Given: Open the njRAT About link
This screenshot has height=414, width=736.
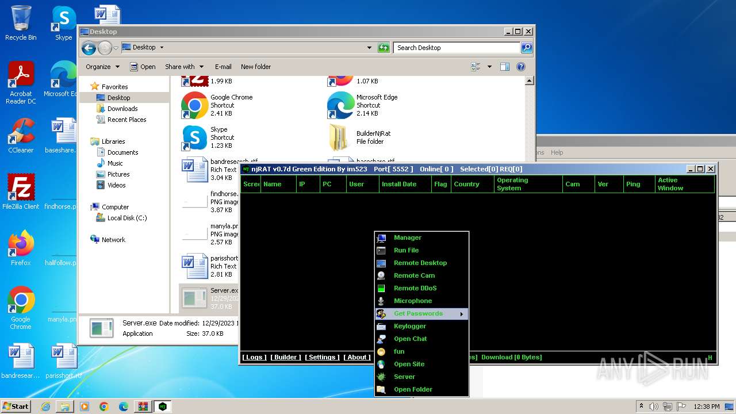Looking at the screenshot, I should (x=357, y=357).
